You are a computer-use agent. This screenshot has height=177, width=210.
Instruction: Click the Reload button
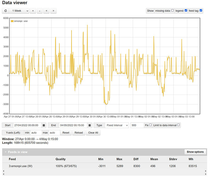tap(79, 133)
